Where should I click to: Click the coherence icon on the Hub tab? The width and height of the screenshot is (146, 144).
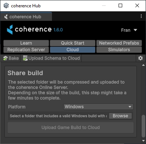click(6, 17)
